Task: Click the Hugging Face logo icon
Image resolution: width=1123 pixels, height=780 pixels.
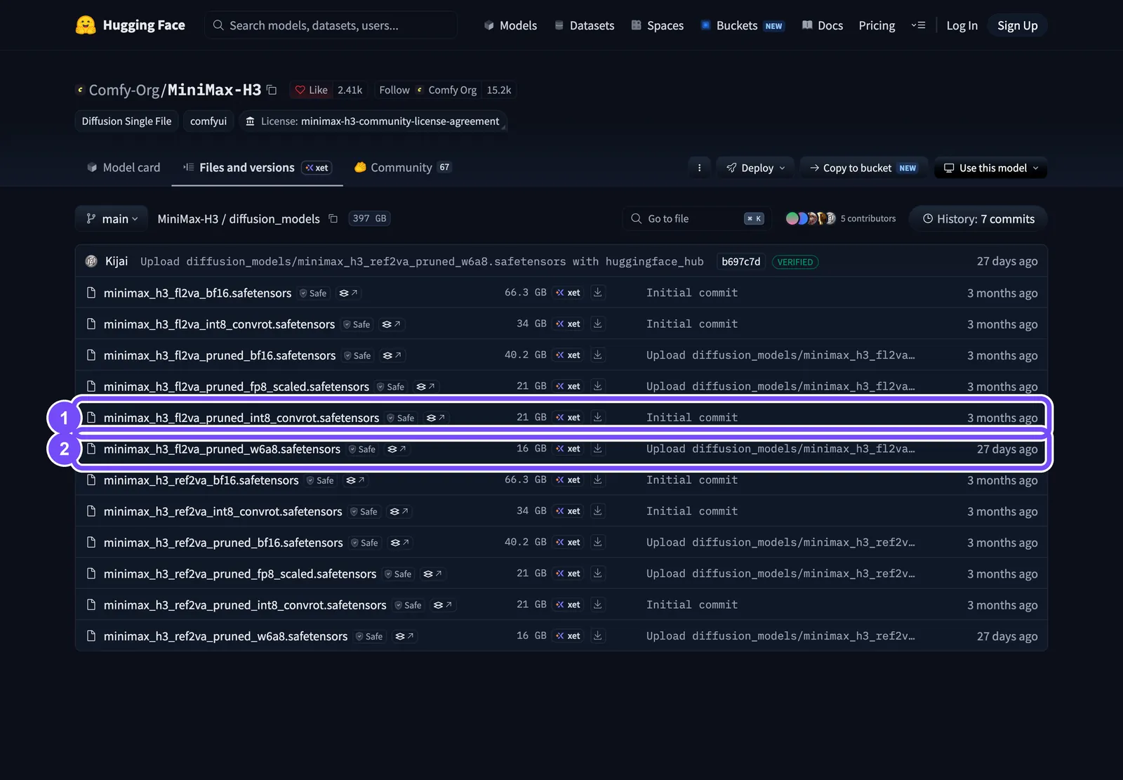Action: click(86, 25)
